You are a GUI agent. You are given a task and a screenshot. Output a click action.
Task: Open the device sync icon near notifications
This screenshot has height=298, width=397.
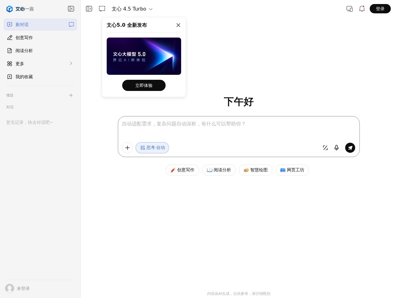pos(350,9)
